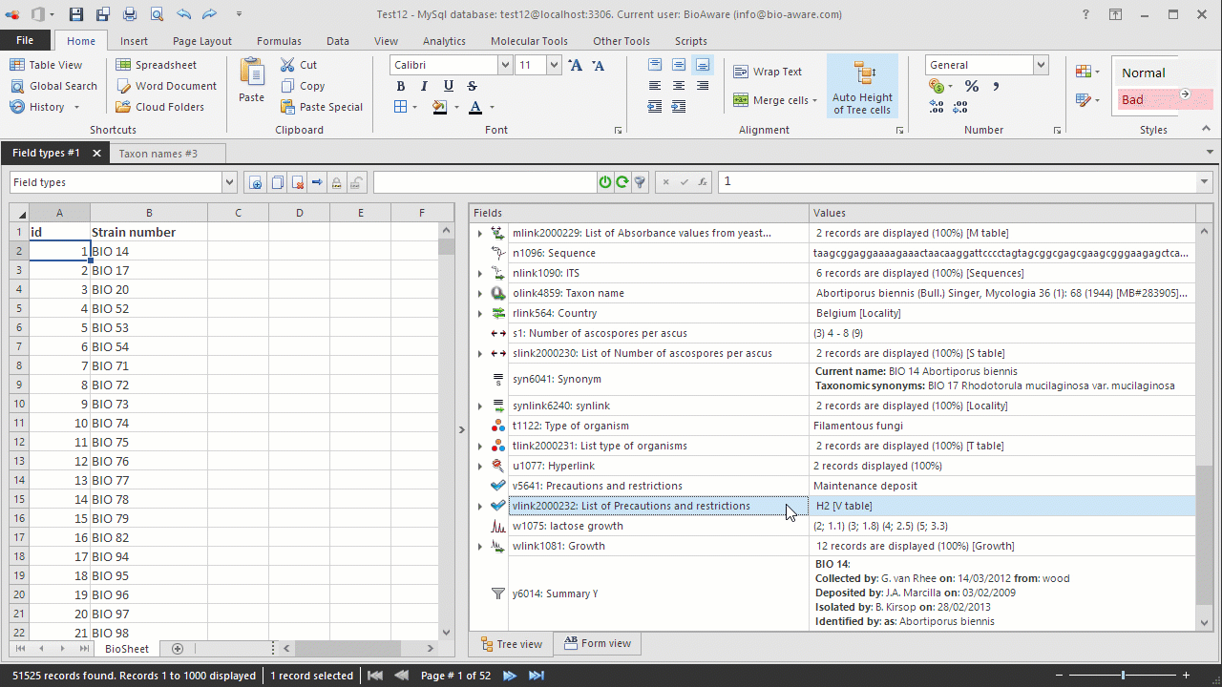This screenshot has height=687, width=1222.
Task: Open the Molecular Tools ribbon tab
Action: pos(529,41)
